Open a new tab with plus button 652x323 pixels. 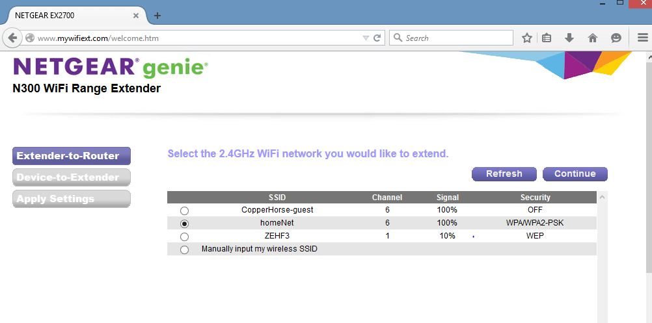tap(157, 16)
